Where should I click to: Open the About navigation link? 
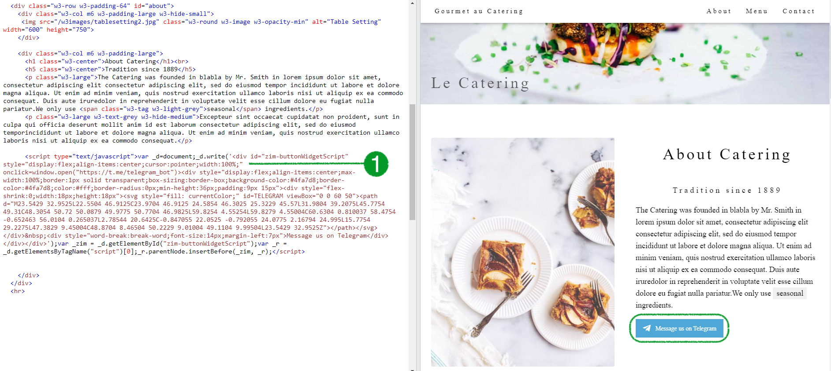click(719, 11)
